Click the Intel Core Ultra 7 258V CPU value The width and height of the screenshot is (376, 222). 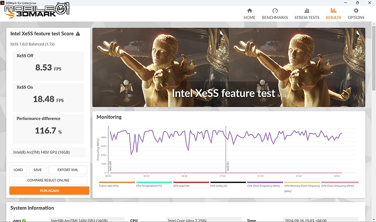[x=187, y=221]
